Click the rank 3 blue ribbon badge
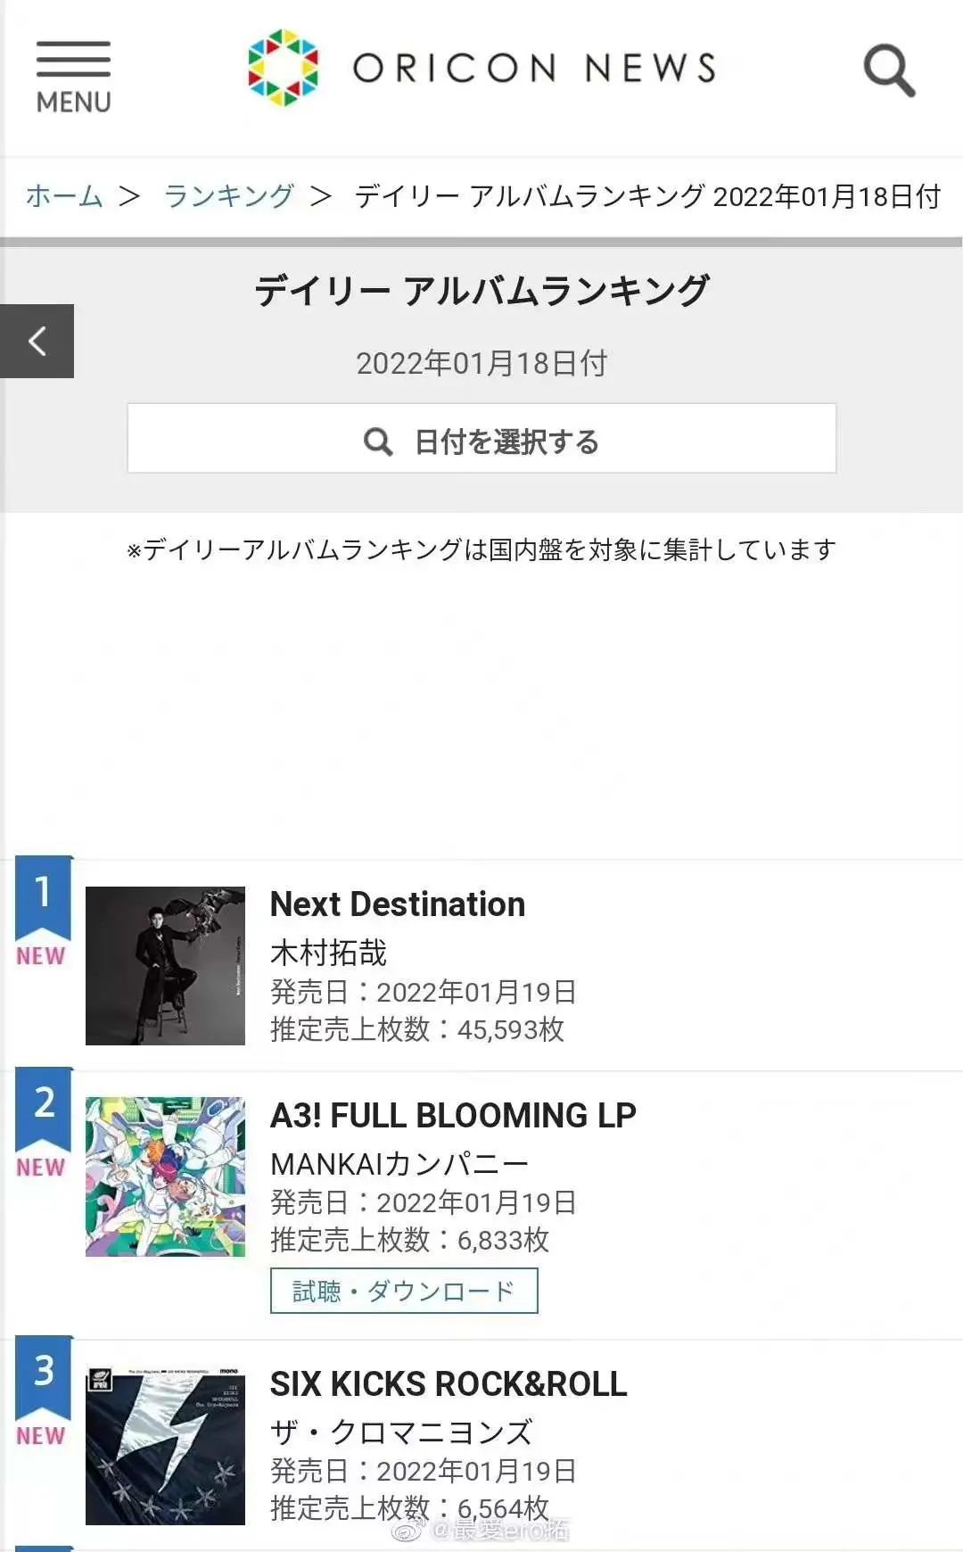 point(43,1374)
